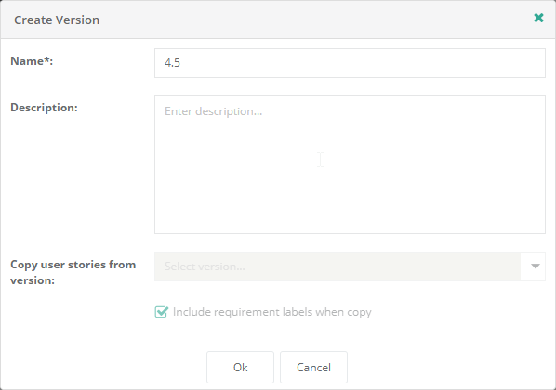Click the Description: label
This screenshot has height=390, width=556.
coord(44,108)
